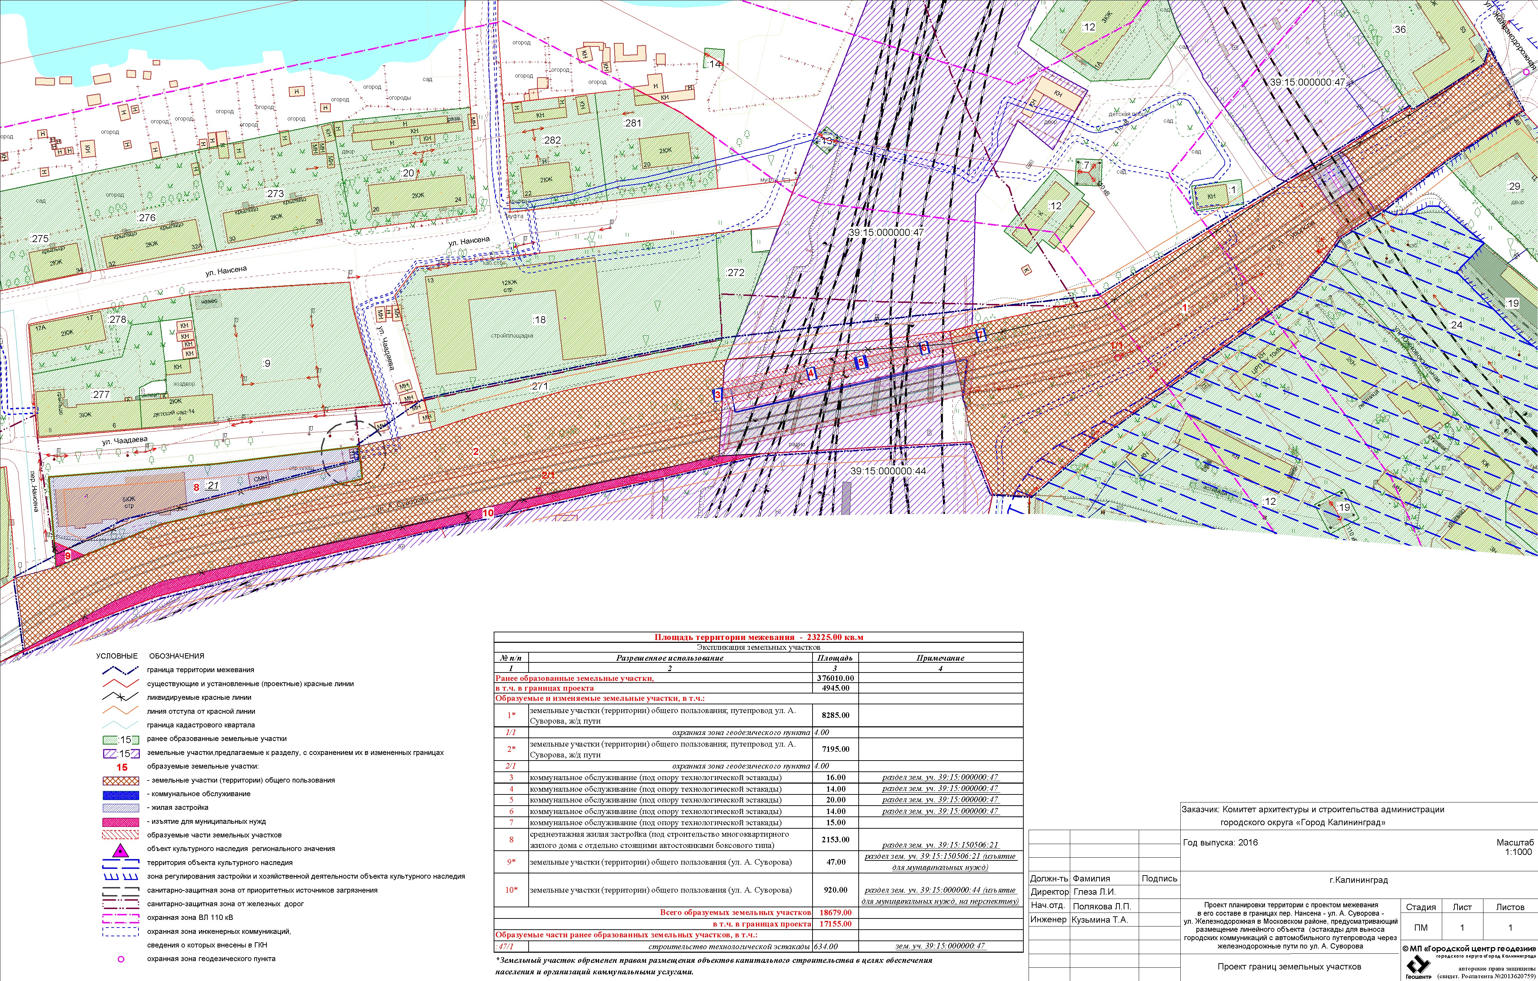Click red plot label 9 near пер. Нансена
The width and height of the screenshot is (1538, 981).
tap(68, 556)
